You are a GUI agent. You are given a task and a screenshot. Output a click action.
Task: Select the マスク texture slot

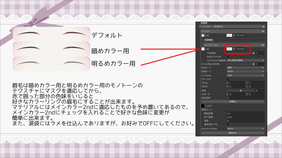pyautogui.click(x=202, y=105)
